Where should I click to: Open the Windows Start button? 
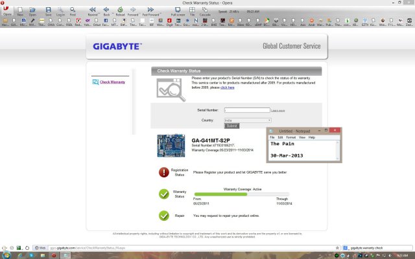(x=6, y=255)
